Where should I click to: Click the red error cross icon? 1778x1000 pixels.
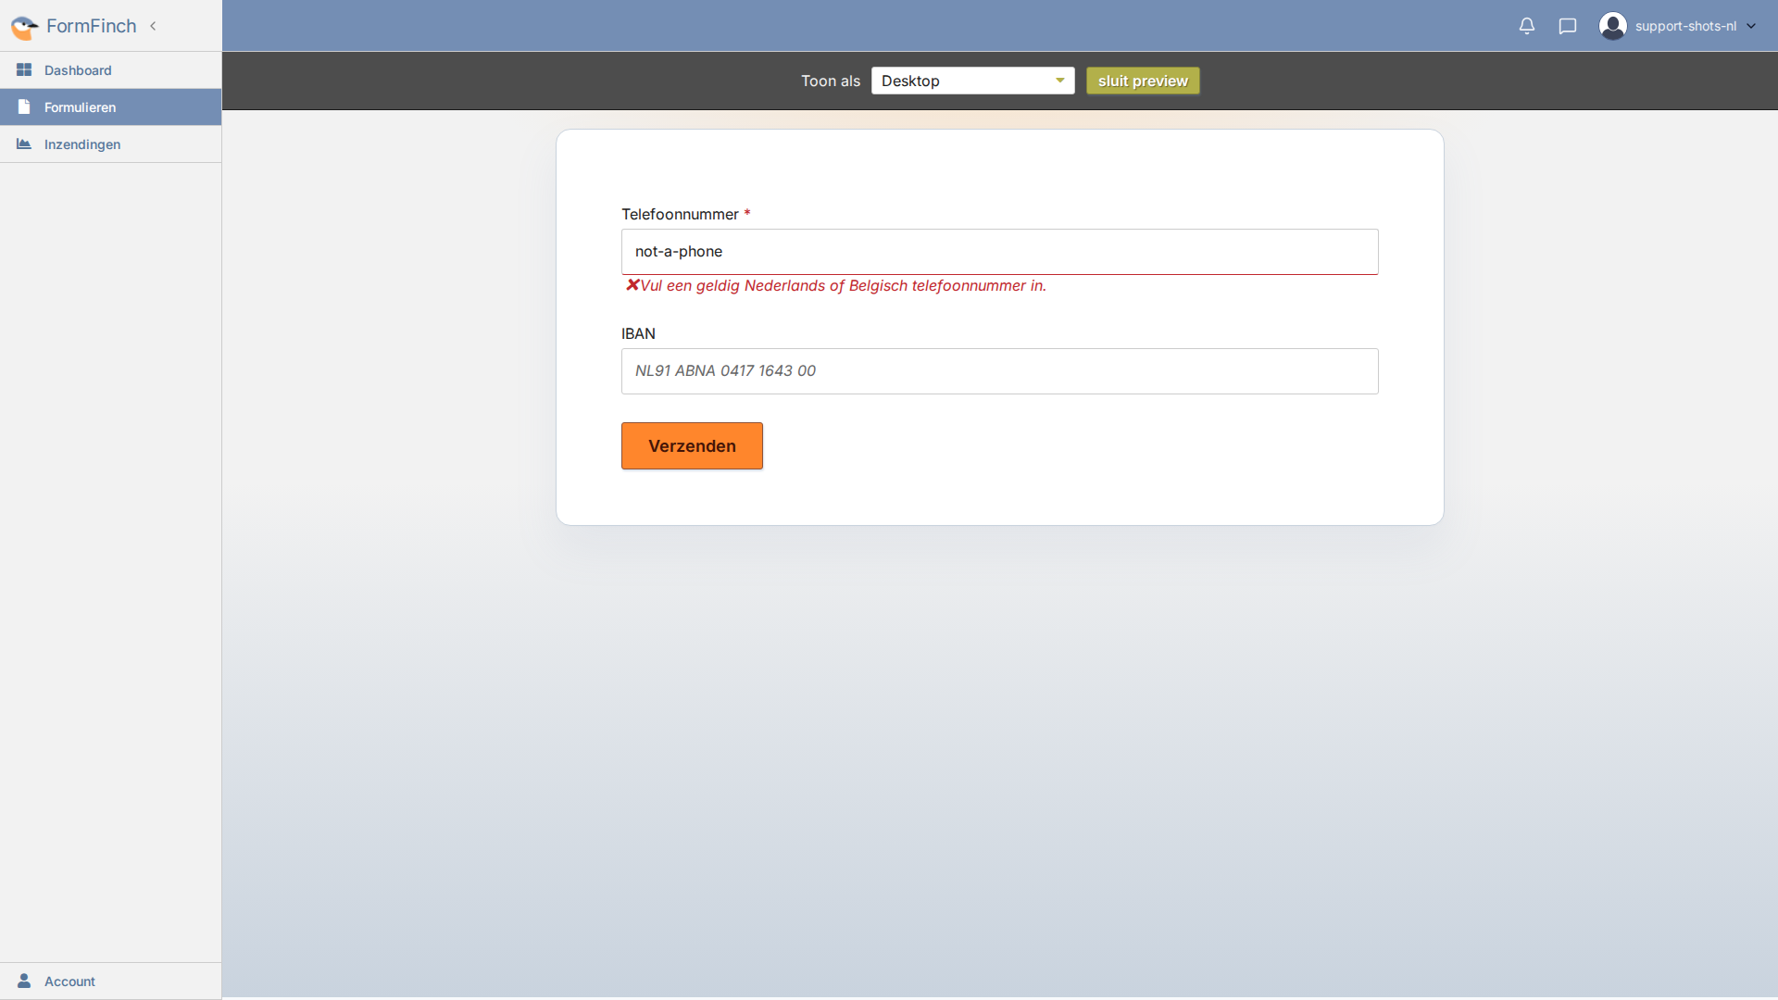pos(632,285)
